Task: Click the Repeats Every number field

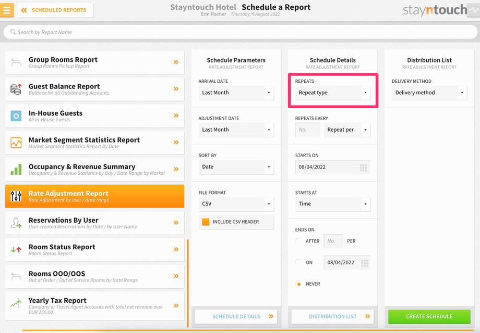Action: click(308, 130)
